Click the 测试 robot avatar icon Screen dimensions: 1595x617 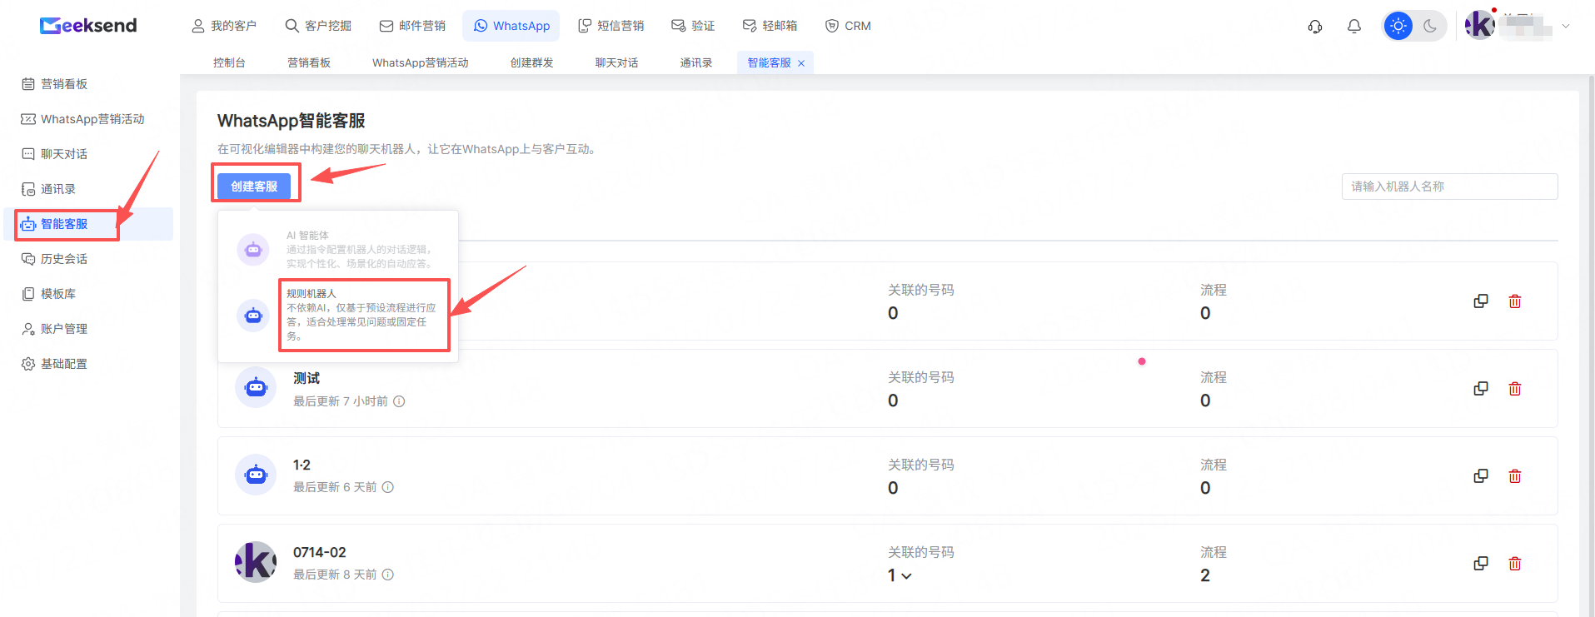click(256, 387)
